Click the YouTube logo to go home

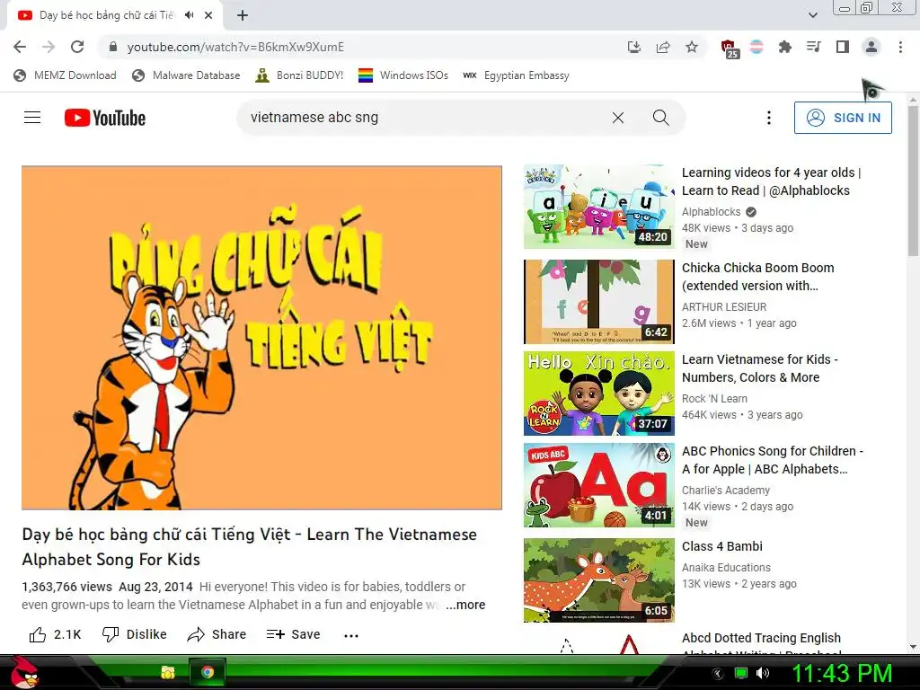pyautogui.click(x=105, y=118)
